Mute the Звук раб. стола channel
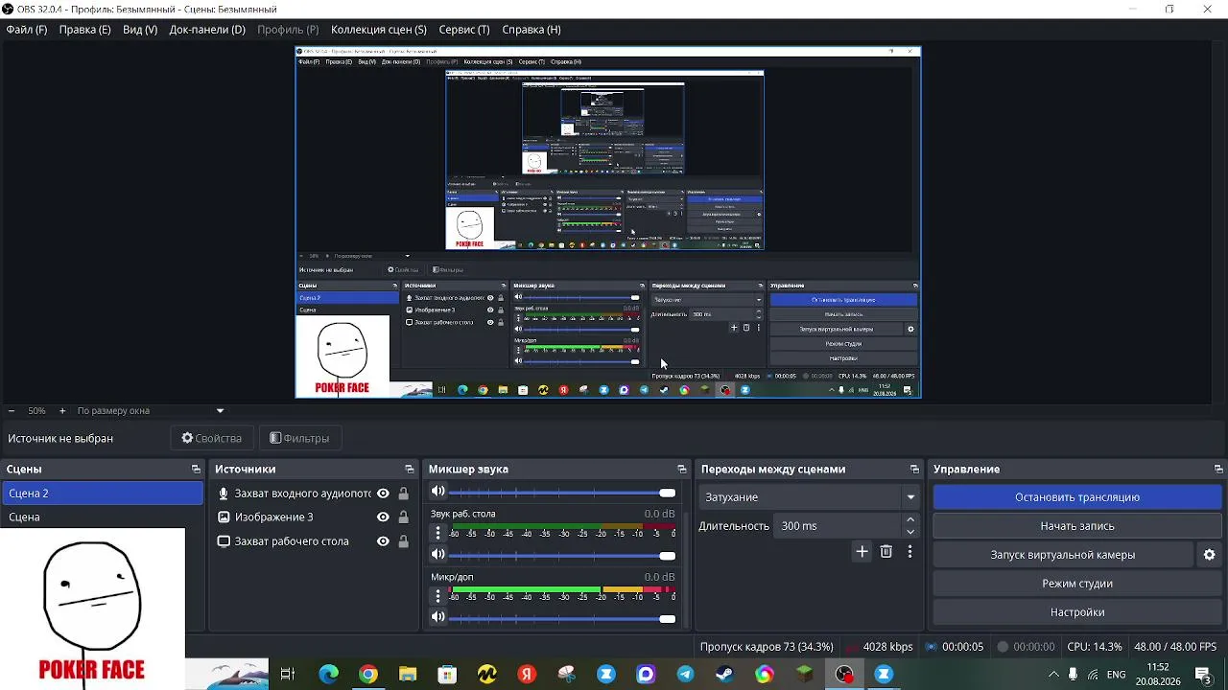1228x690 pixels. tap(438, 555)
